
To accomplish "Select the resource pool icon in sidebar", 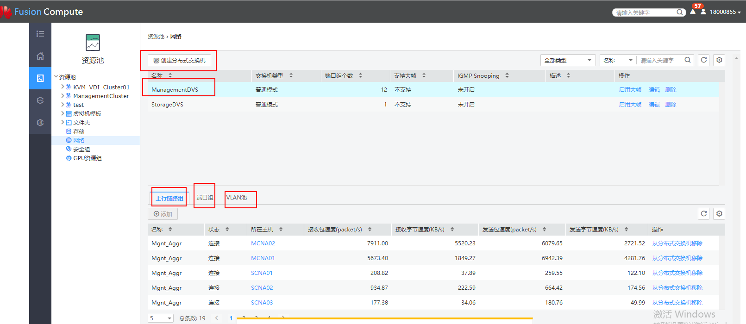I will click(x=40, y=78).
